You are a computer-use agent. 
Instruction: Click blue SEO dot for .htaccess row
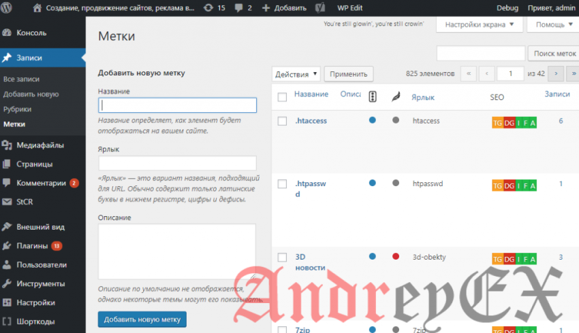[x=372, y=120]
